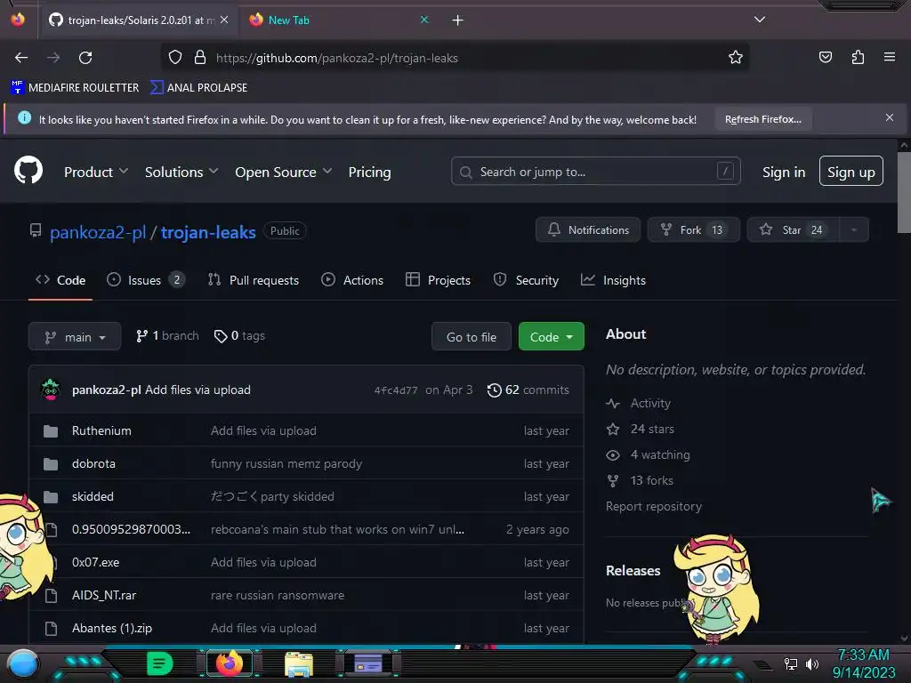Open the dobrota folder
The height and width of the screenshot is (683, 911).
click(93, 463)
